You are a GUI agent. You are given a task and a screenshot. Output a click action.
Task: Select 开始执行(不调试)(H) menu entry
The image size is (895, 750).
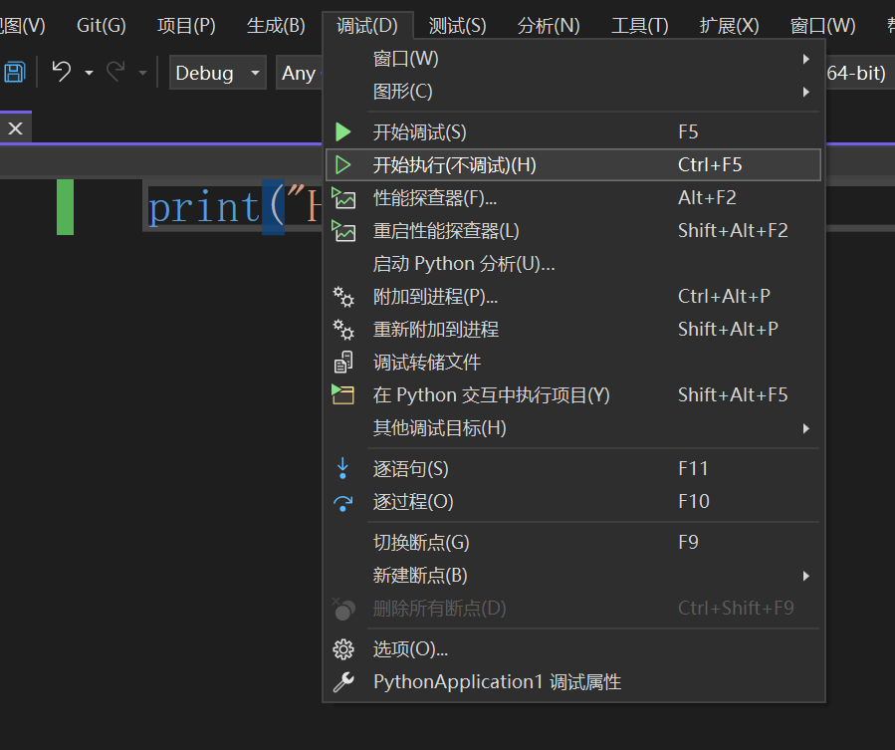(573, 165)
